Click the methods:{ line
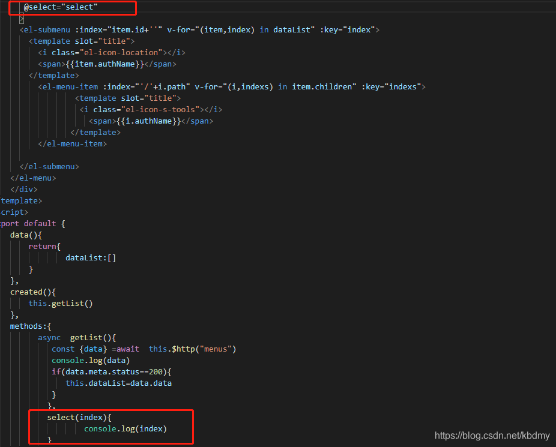 click(31, 326)
